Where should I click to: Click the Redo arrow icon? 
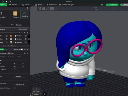click(10, 1)
